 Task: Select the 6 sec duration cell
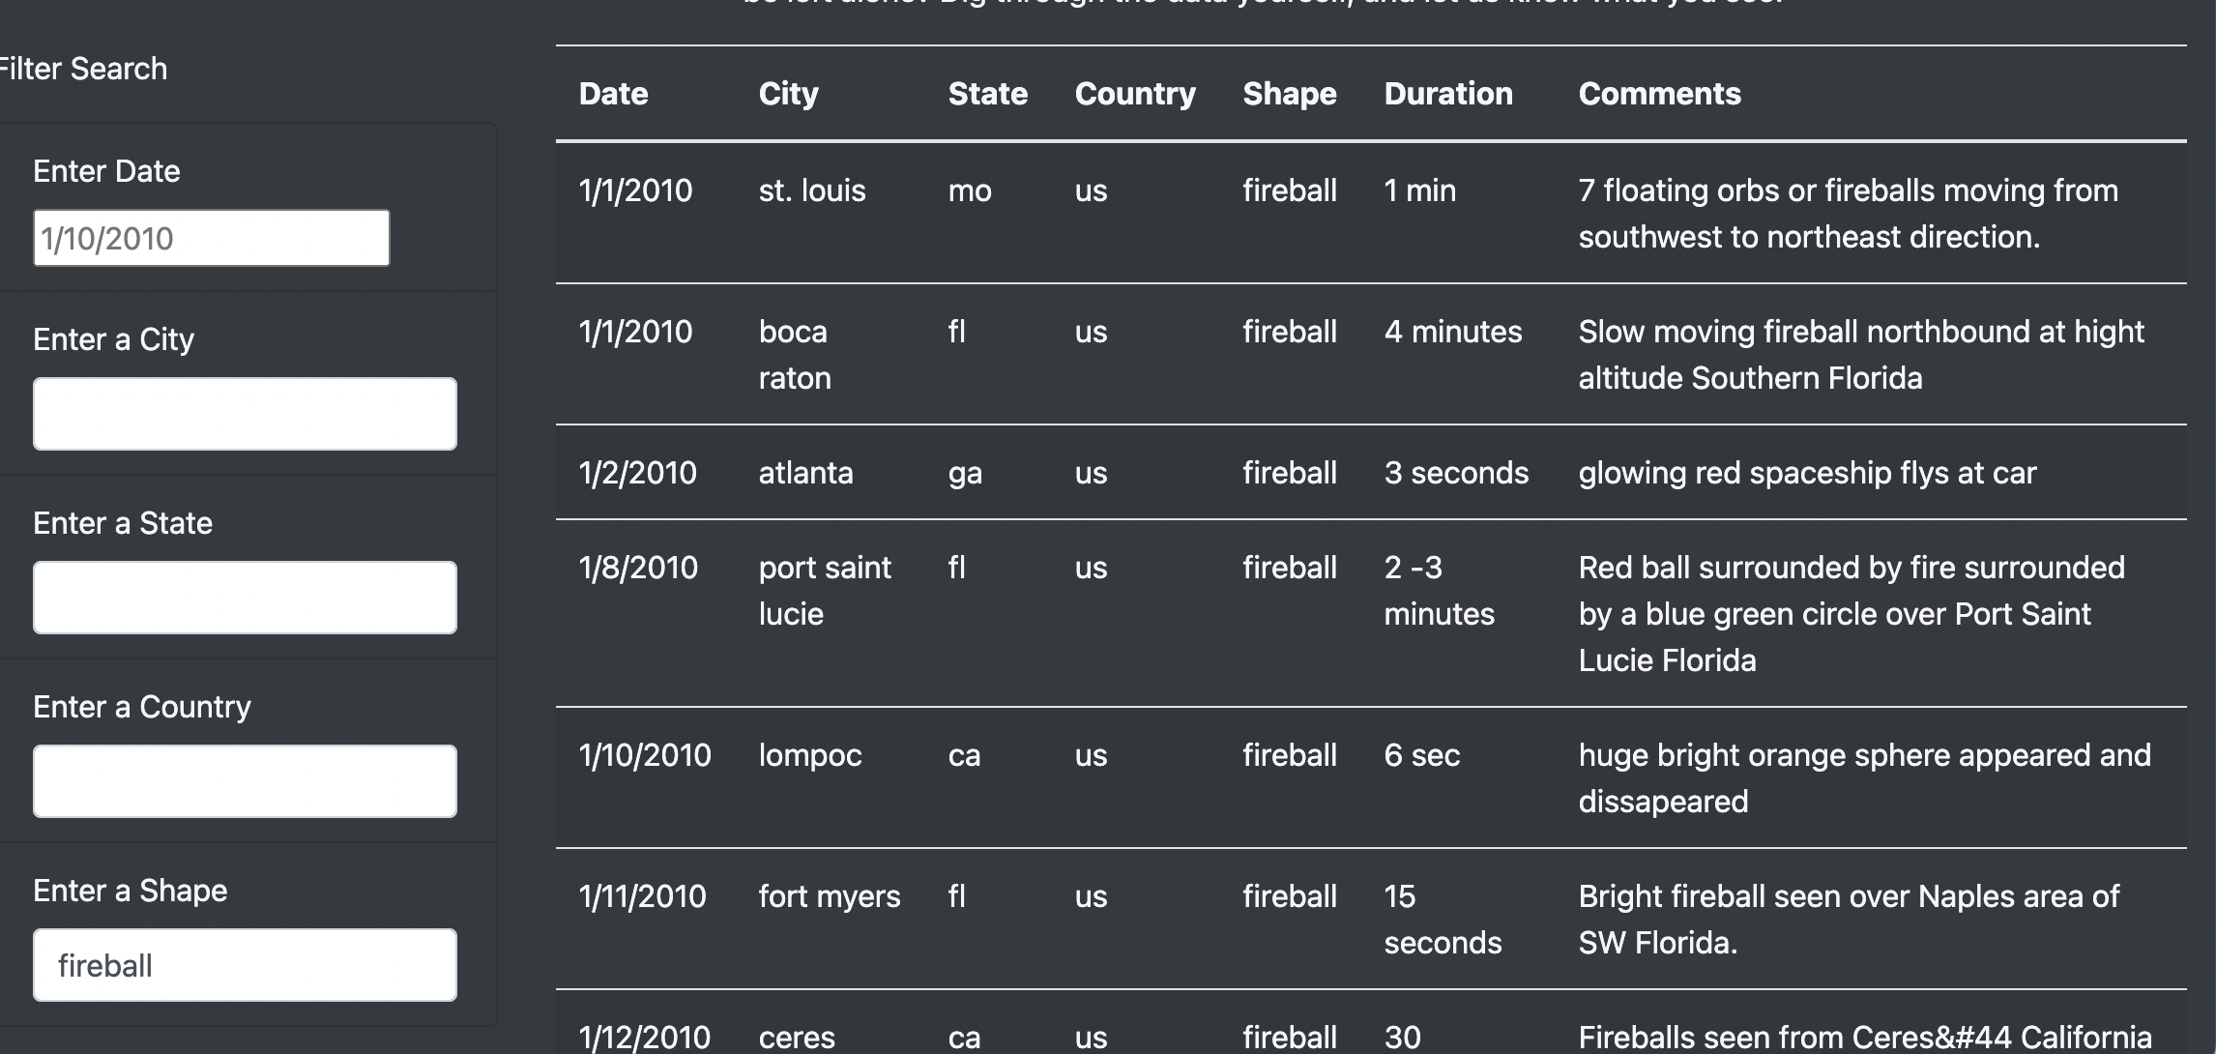(x=1421, y=755)
